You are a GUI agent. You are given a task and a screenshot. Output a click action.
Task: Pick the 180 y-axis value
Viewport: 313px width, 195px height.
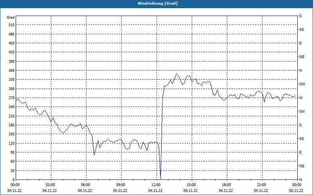[x=12, y=125]
